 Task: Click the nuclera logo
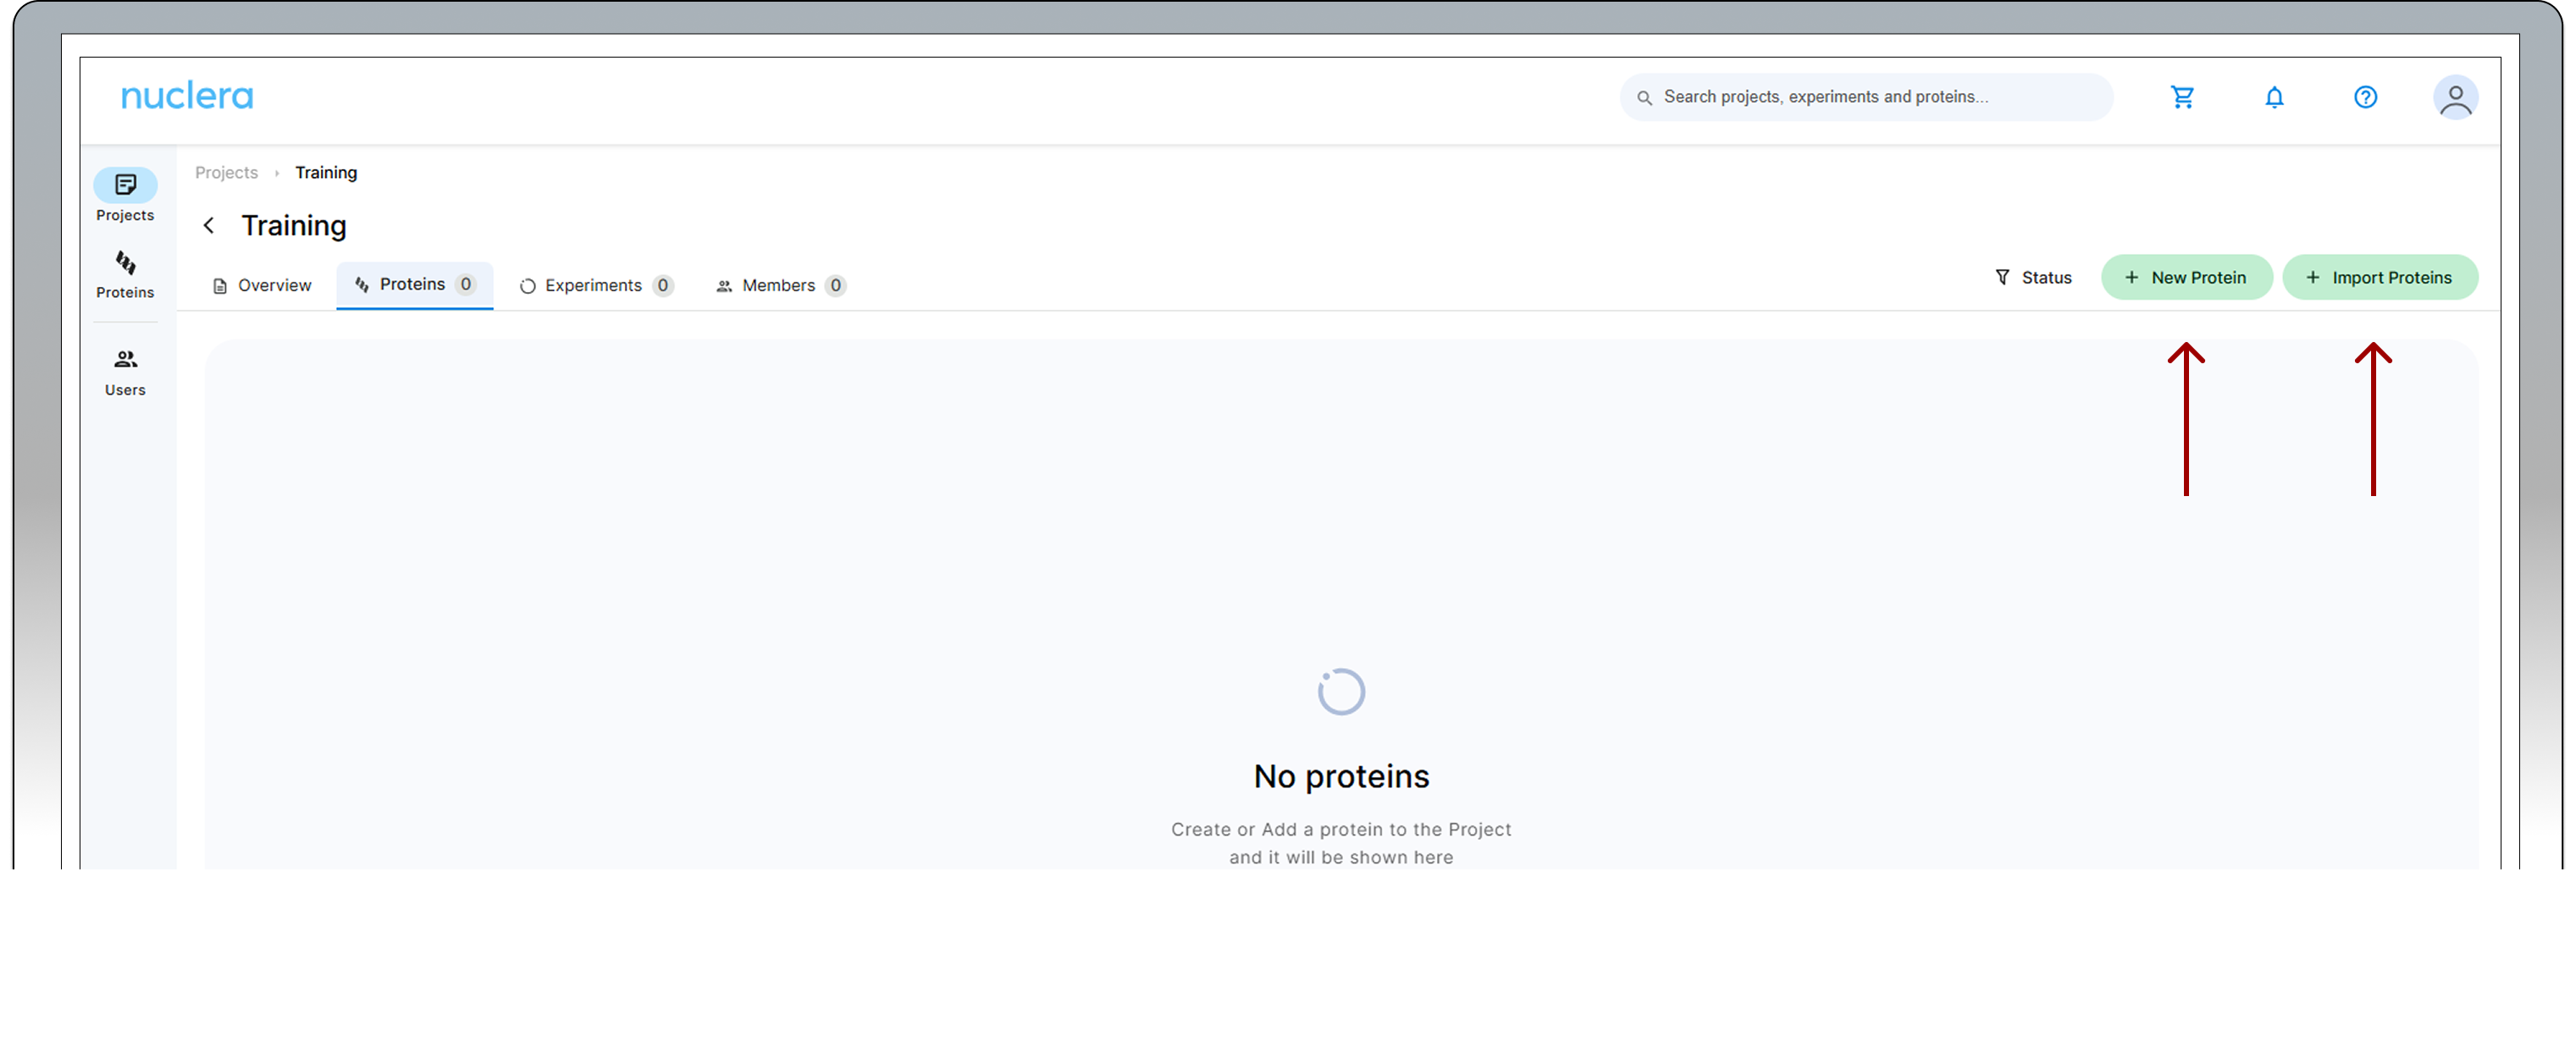point(187,96)
